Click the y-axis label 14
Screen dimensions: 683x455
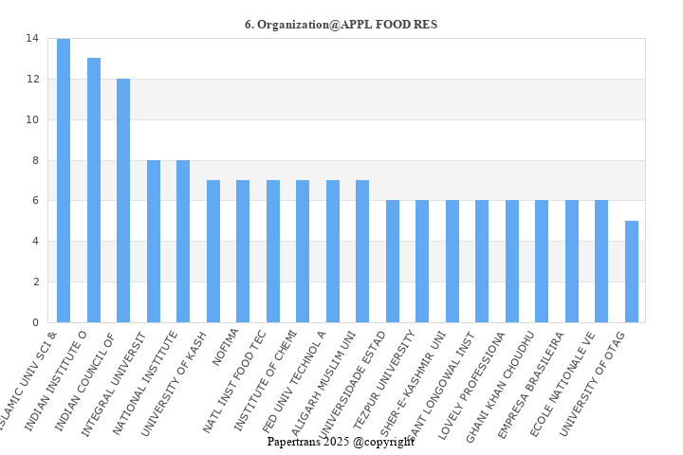[32, 39]
